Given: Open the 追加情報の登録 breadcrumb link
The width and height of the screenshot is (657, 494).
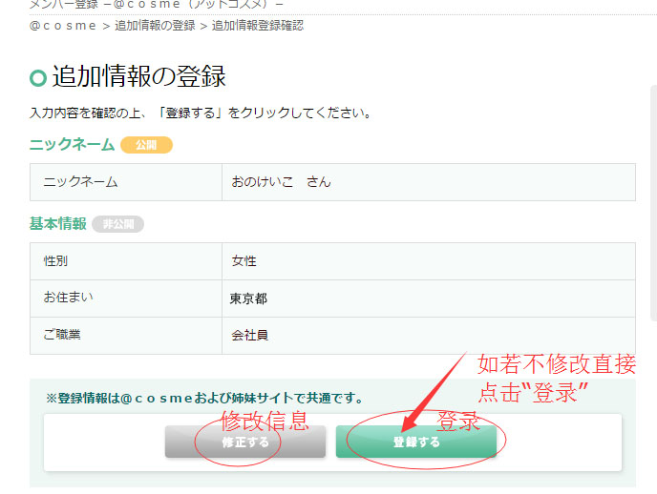Looking at the screenshot, I should [x=155, y=26].
